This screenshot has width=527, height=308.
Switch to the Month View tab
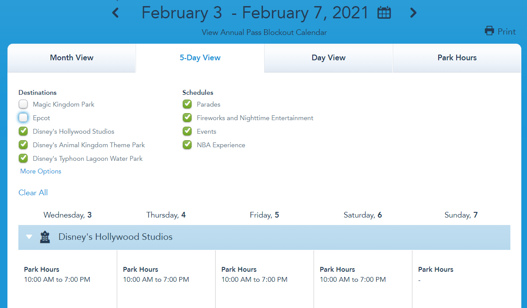pyautogui.click(x=72, y=58)
